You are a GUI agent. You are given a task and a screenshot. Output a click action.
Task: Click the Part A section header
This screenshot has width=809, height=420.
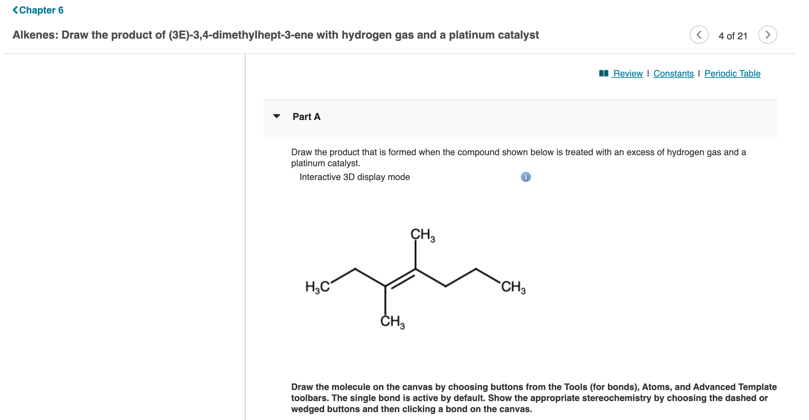click(306, 117)
